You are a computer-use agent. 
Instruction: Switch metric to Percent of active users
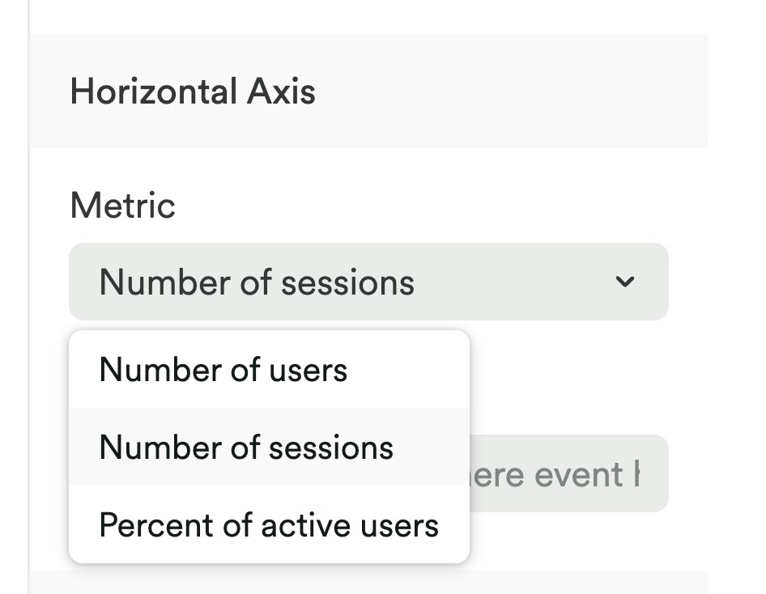pyautogui.click(x=269, y=525)
